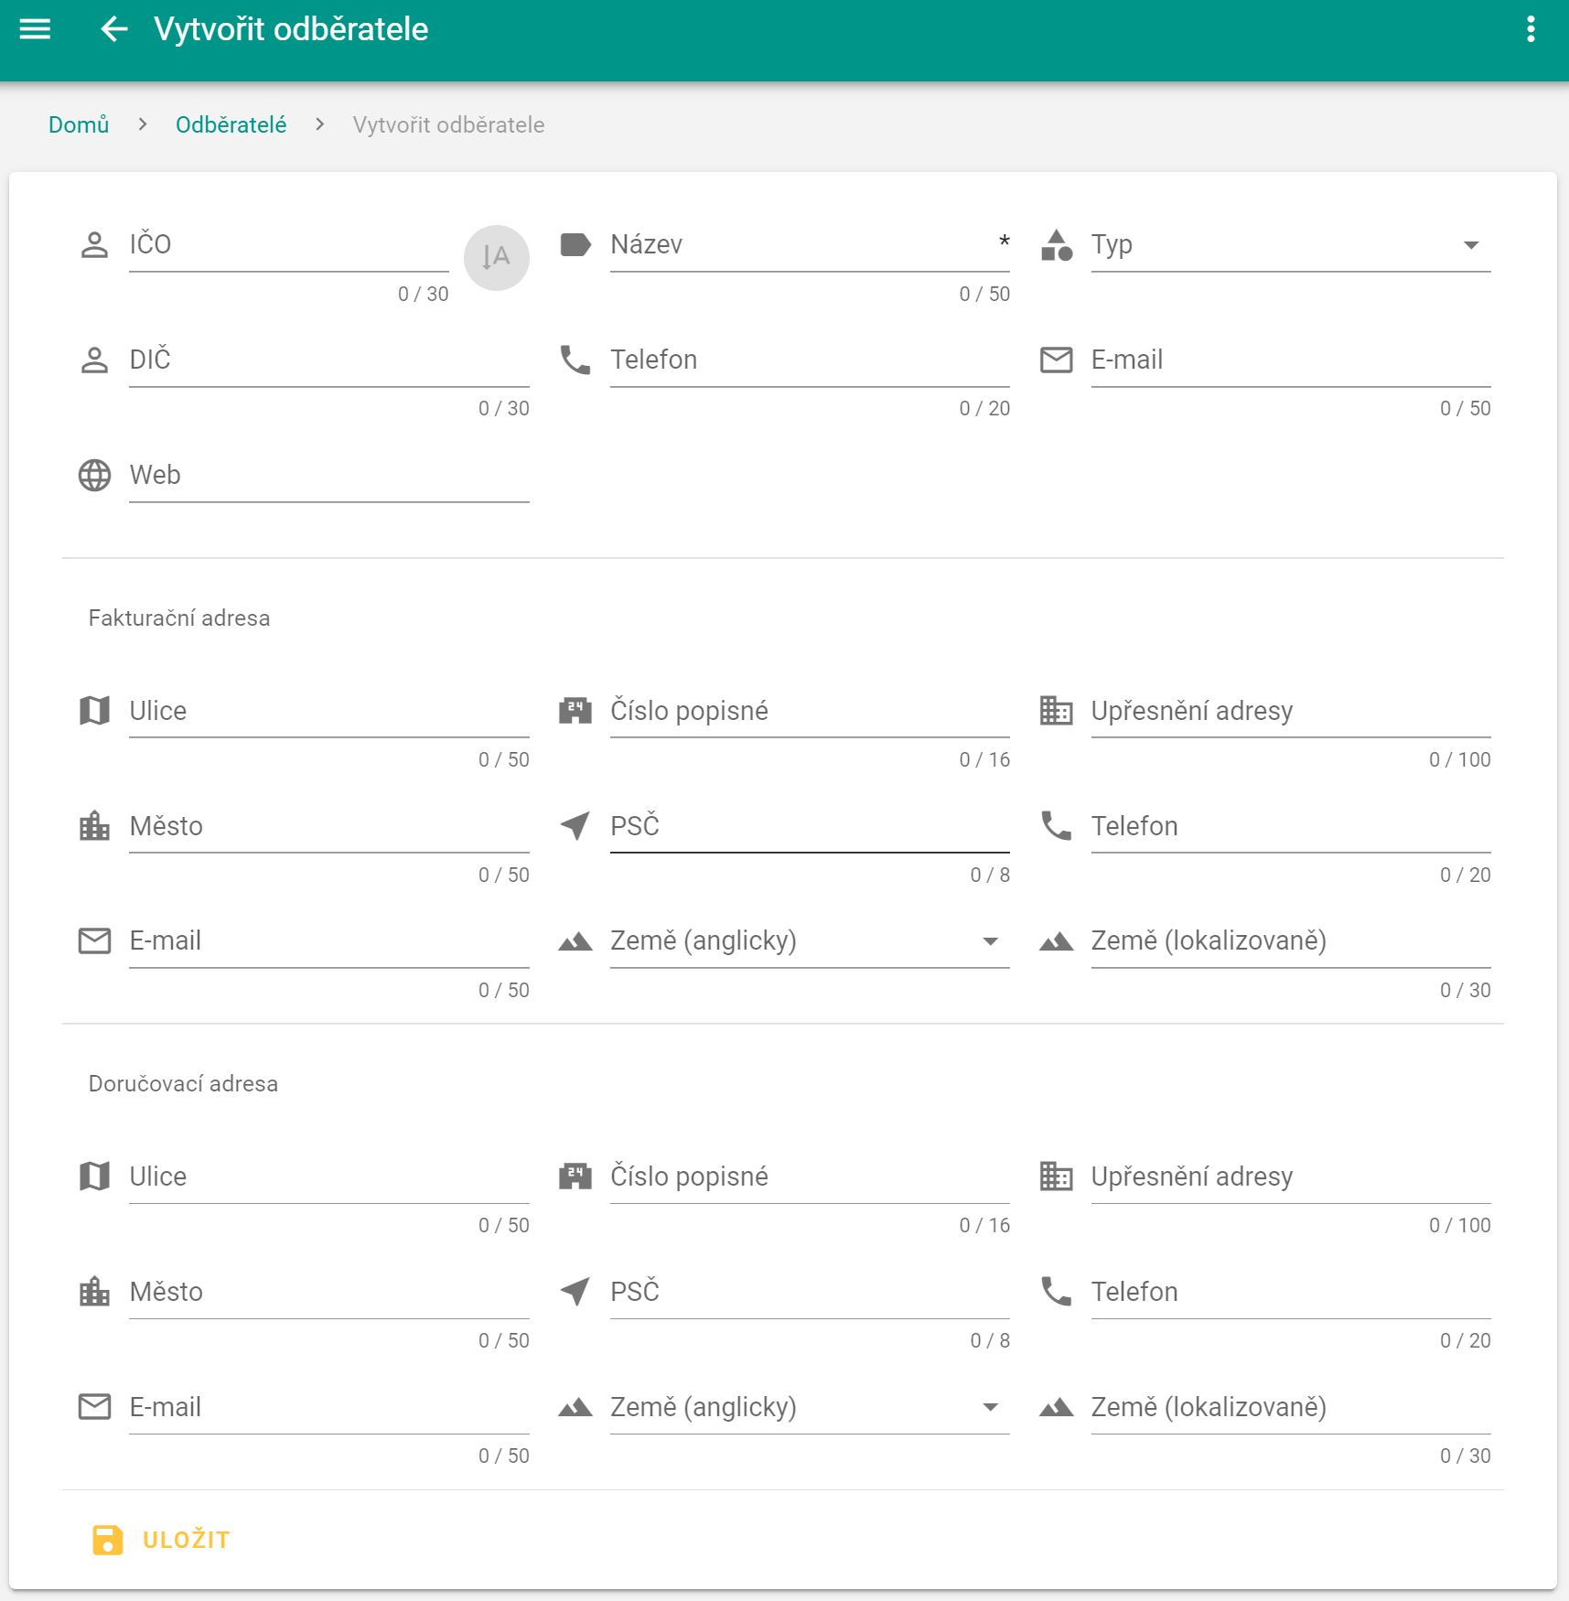Open delivery Země (anglicky) dropdown

(x=990, y=1407)
